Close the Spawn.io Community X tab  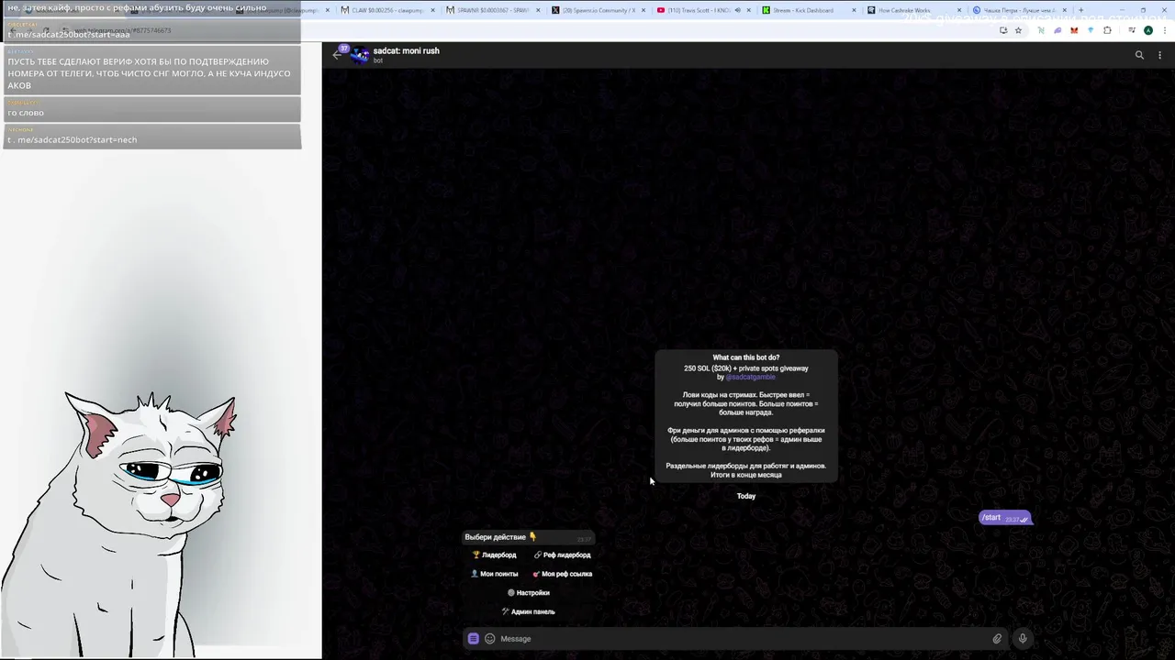click(643, 10)
